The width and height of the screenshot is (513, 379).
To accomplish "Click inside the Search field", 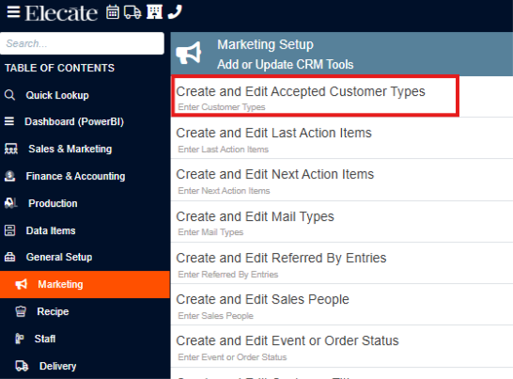I will coord(82,43).
